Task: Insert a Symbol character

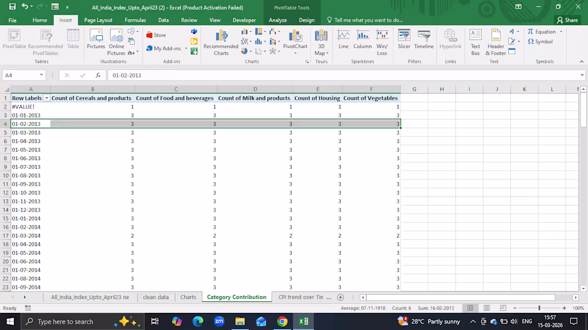Action: click(x=540, y=42)
